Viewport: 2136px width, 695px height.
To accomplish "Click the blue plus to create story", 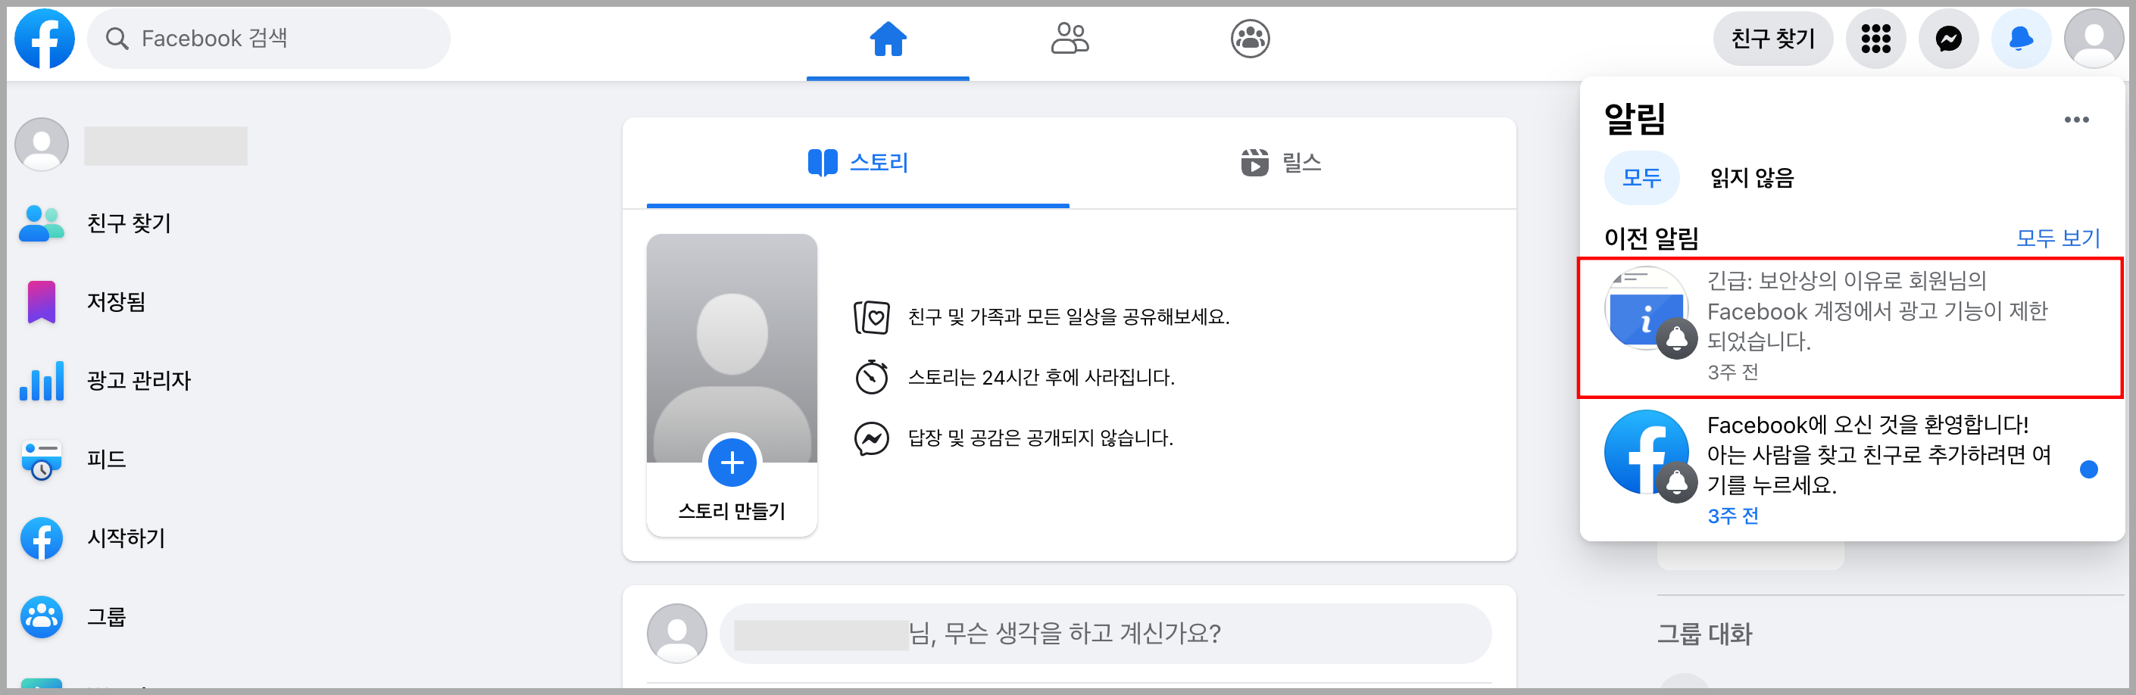I will (x=732, y=463).
